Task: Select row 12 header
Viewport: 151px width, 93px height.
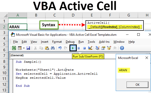Action: (4, 84)
